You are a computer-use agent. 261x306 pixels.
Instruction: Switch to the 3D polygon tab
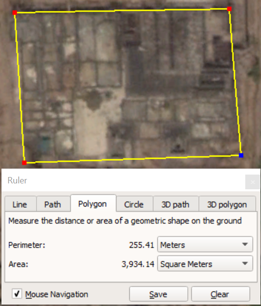[x=228, y=204]
